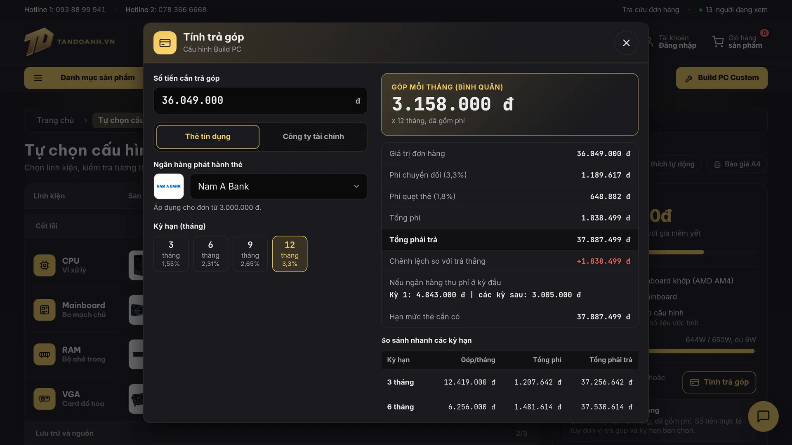Select the Thẻ tín dụng payment option
792x445 pixels.
pos(208,137)
